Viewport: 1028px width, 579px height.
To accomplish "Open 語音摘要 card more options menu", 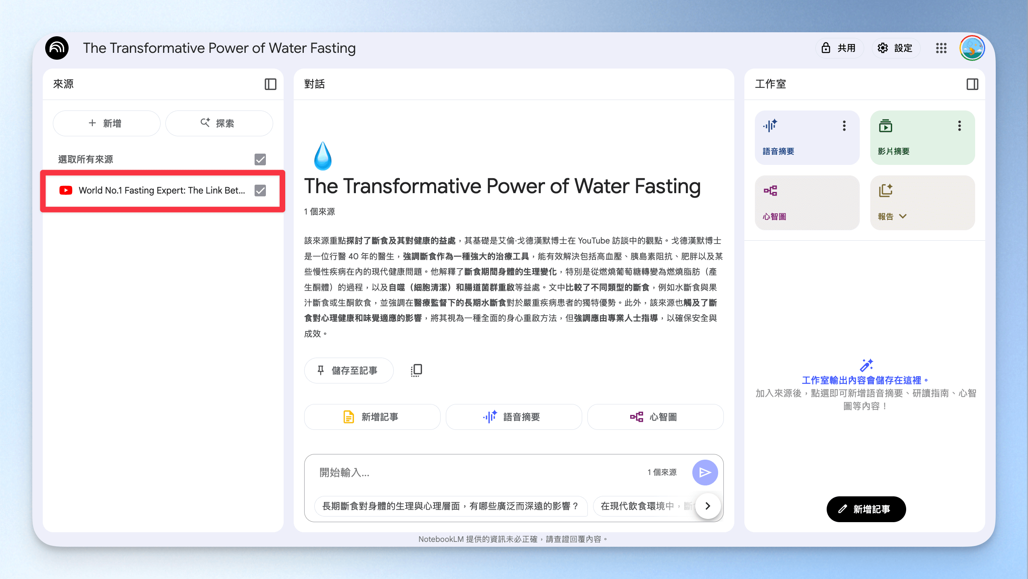I will click(x=844, y=126).
